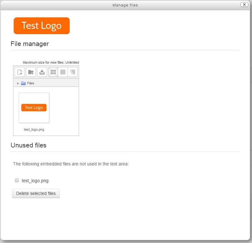Click the test_logo.png file name under thumbnail

(34, 129)
